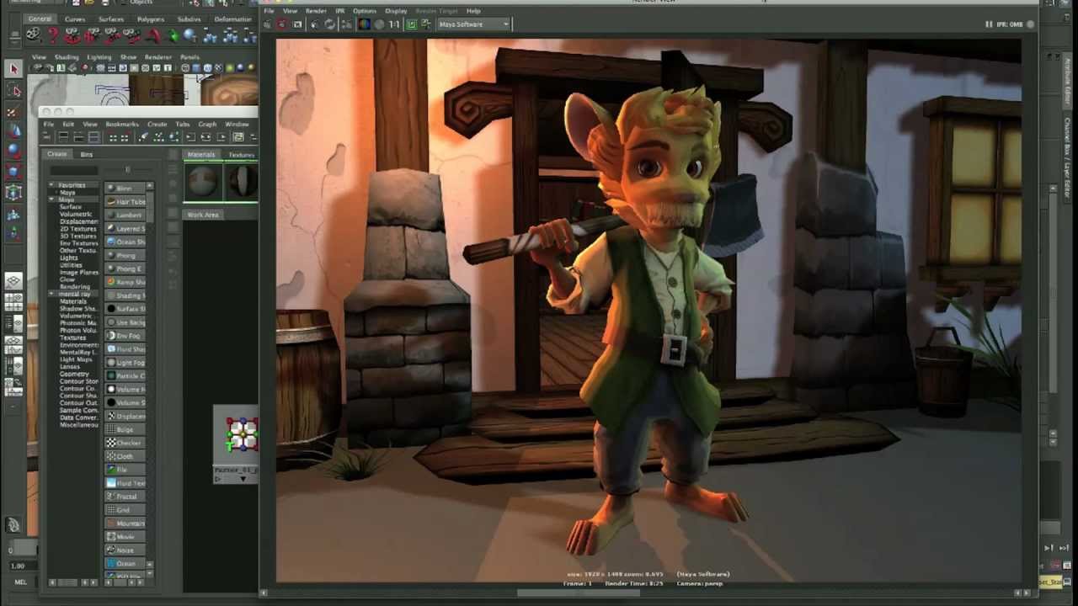Screen dimensions: 1078x606
Task: Create a Checker texture node
Action: [125, 443]
